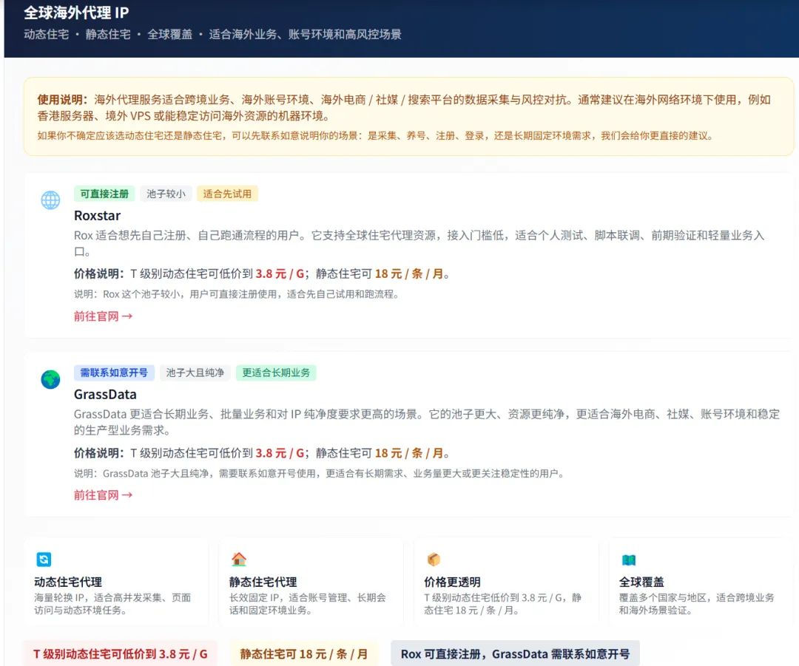Click the 使用说明 bold label
Image resolution: width=799 pixels, height=666 pixels.
point(62,100)
